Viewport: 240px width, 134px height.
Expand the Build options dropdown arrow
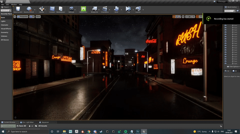(121, 10)
